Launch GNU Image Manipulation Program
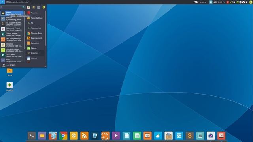 point(12,39)
